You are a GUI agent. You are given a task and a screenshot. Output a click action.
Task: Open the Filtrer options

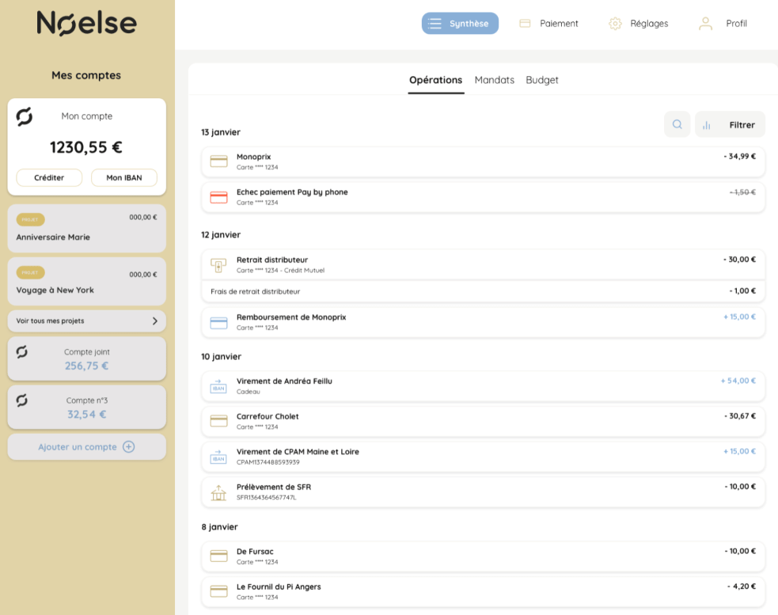(x=730, y=124)
